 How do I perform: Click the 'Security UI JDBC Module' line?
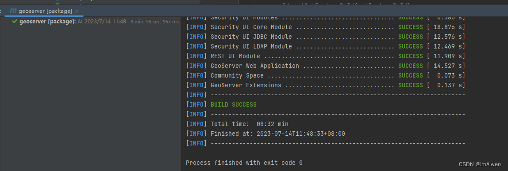tap(326, 37)
